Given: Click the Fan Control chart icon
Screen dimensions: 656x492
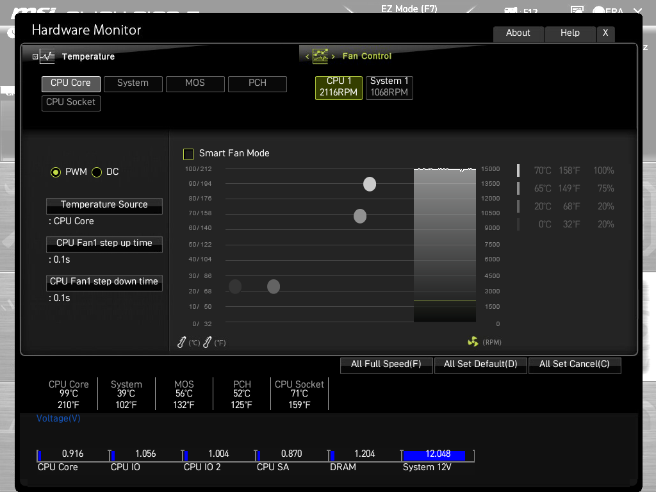Looking at the screenshot, I should click(320, 56).
